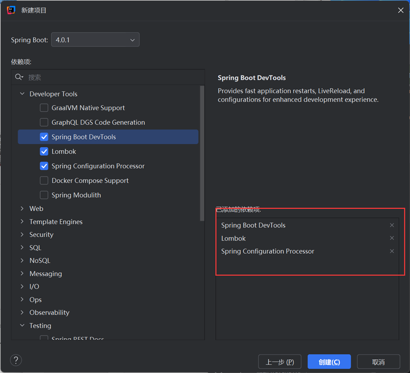Expand the SQL group
This screenshot has height=373, width=410.
tap(22, 248)
